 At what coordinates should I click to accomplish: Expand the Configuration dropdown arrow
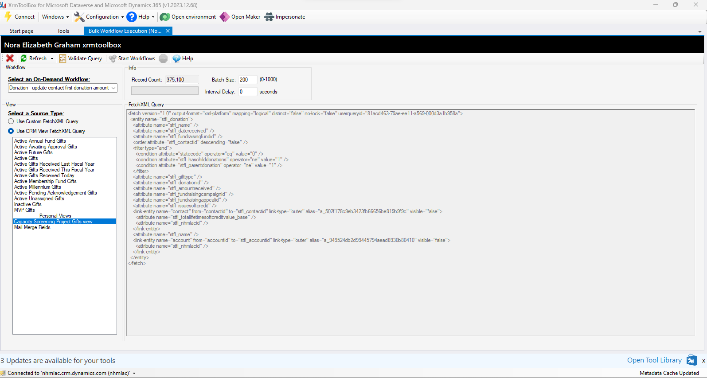tap(122, 17)
